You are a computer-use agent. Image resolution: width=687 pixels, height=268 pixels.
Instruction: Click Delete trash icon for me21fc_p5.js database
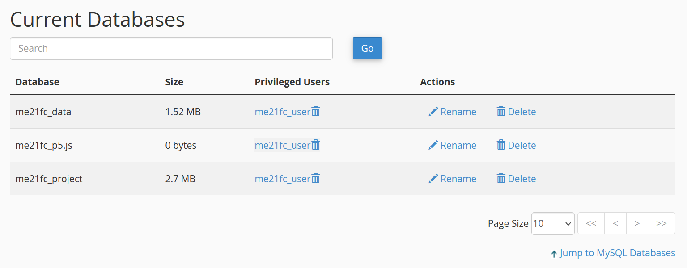coord(501,145)
